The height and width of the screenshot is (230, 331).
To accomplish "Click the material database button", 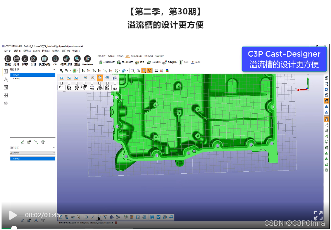I will point(107,62).
